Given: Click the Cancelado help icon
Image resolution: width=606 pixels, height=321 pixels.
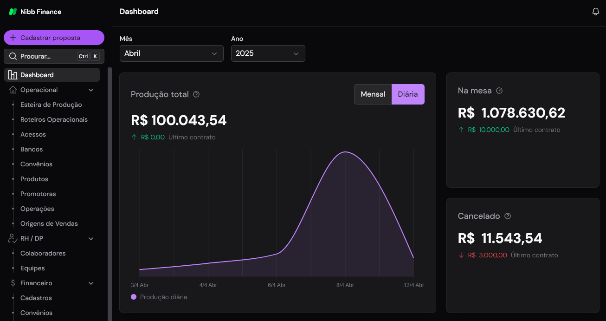Looking at the screenshot, I should coord(507,216).
